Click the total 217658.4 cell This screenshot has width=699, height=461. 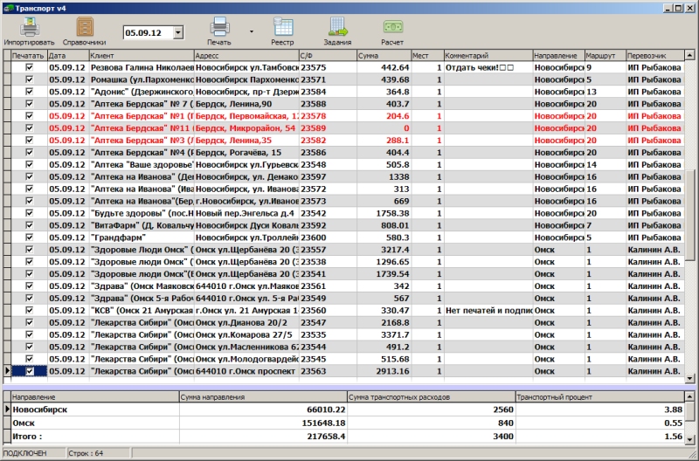pyautogui.click(x=263, y=436)
